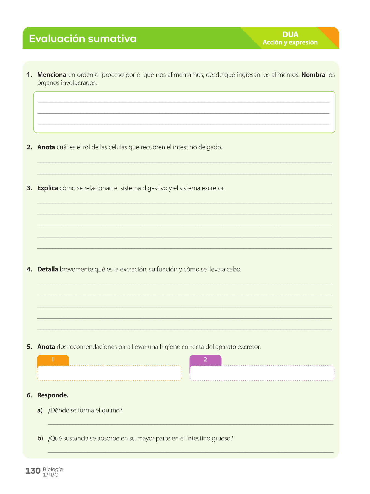Click the orange dotted recommendation box
This screenshot has width=370, height=494.
(109, 373)
